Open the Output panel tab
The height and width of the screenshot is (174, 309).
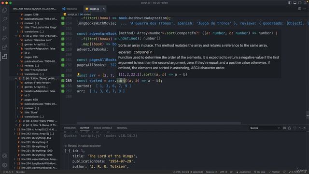point(84,128)
